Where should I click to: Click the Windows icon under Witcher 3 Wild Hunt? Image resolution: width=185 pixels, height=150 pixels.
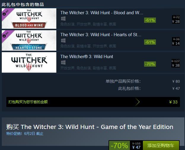pyautogui.click(x=63, y=63)
